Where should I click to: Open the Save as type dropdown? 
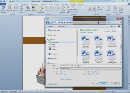(x=120, y=69)
